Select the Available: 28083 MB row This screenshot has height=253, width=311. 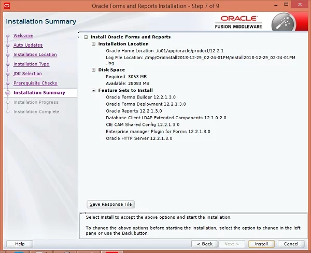coord(128,83)
